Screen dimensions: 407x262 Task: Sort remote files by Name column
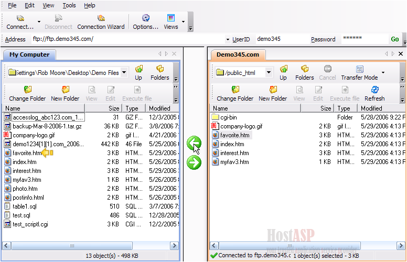[x=255, y=108]
